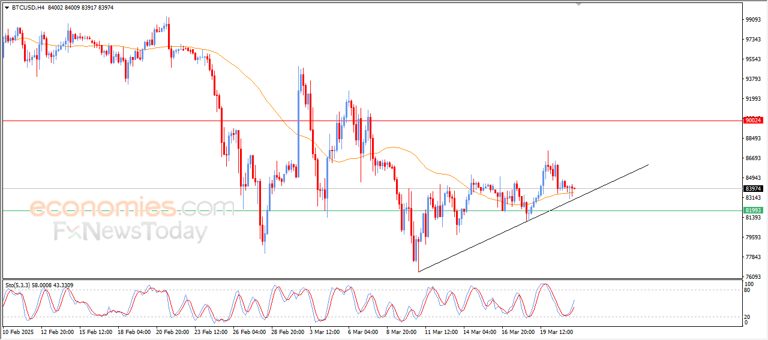Click the 91993 price axis value
The height and width of the screenshot is (340, 768).
[753, 99]
